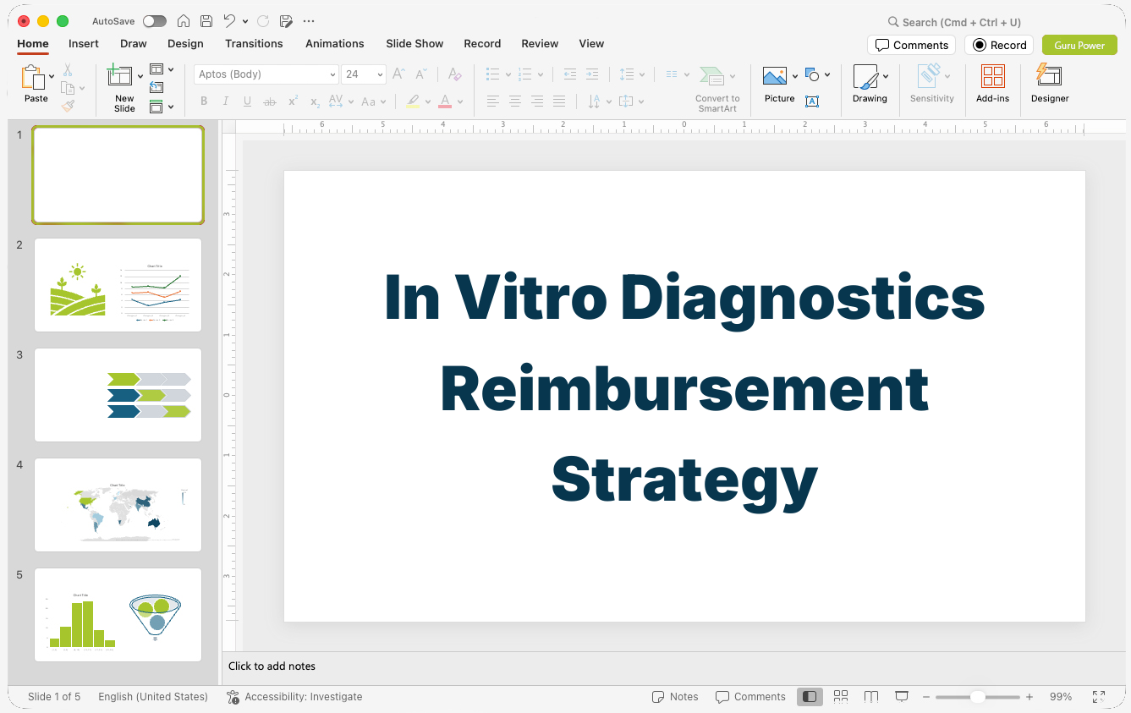Screen dimensions: 1131x713
Task: Open the bullets list dropdown
Action: tap(508, 74)
